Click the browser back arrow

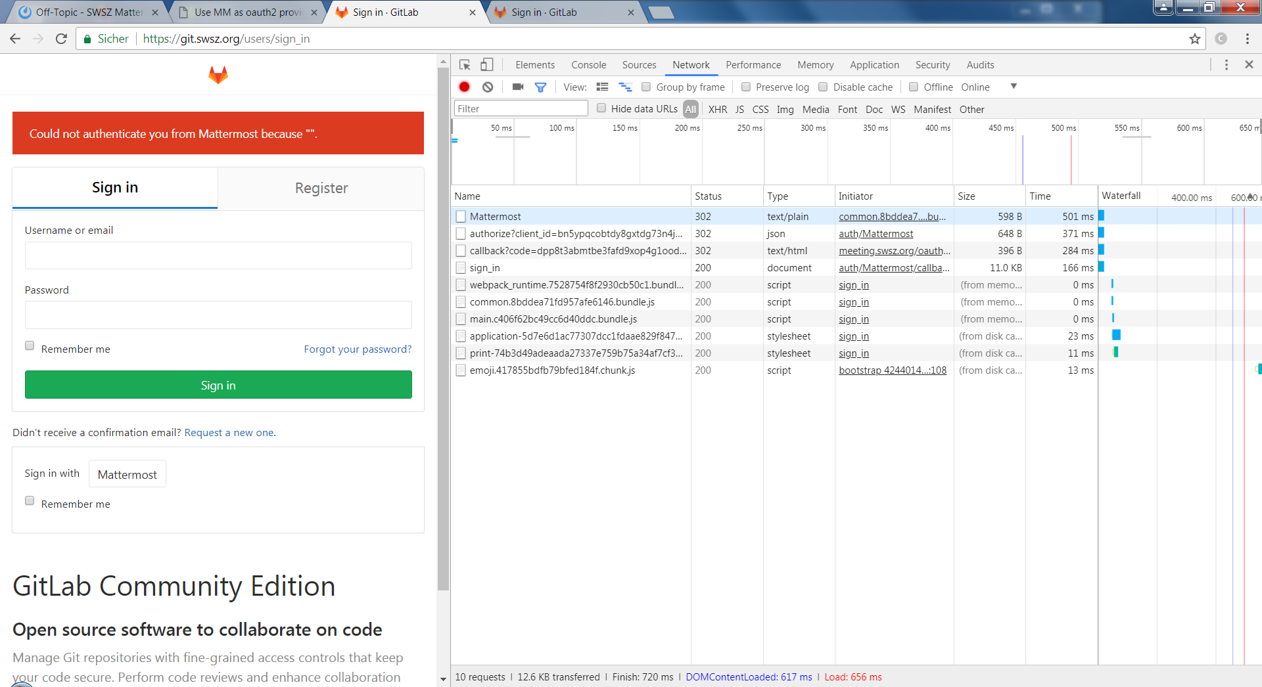(x=15, y=39)
